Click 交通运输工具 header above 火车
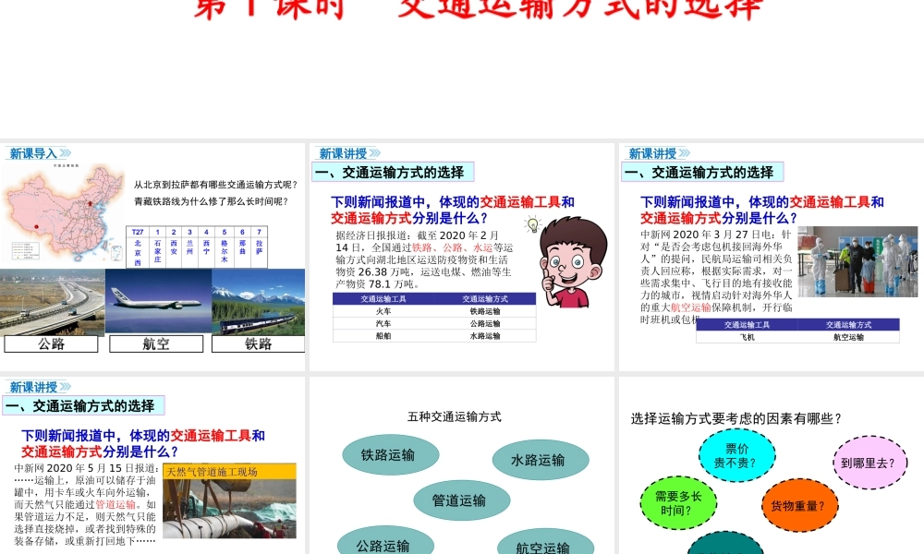This screenshot has height=554, width=924. coord(383,299)
